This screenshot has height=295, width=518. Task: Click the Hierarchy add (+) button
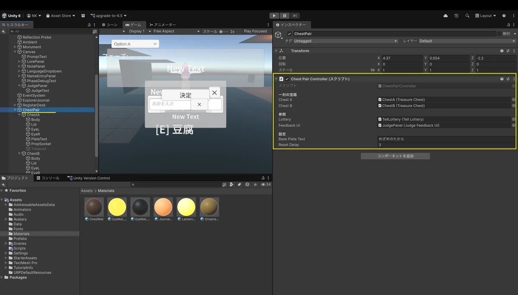tap(3, 31)
